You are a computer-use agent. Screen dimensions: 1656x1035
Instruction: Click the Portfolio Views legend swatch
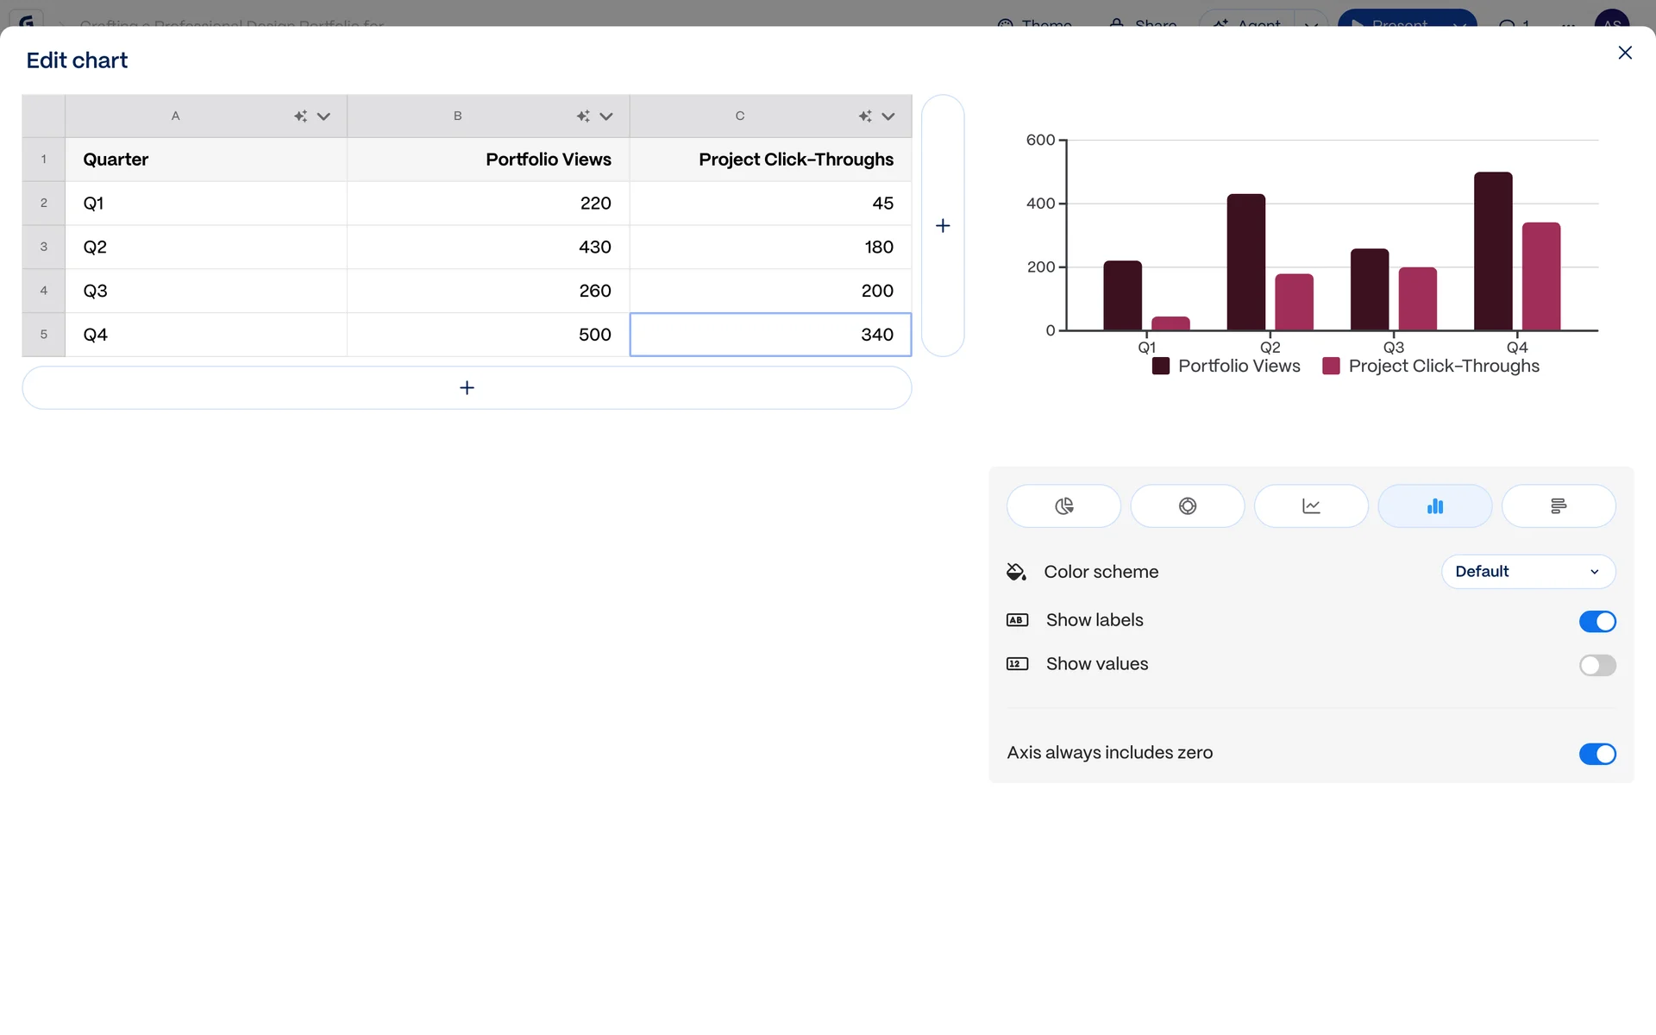tap(1161, 367)
